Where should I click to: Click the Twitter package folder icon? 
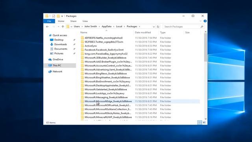pyautogui.click(x=82, y=42)
